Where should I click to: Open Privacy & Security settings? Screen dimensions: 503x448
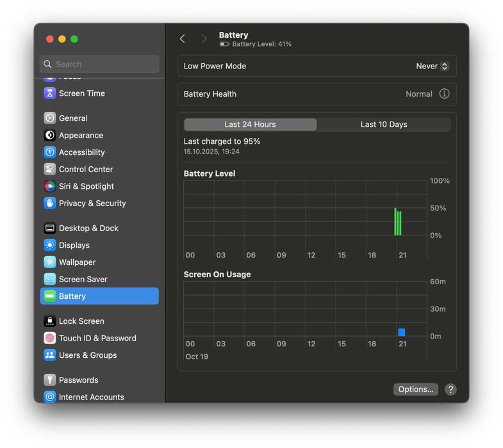click(x=99, y=203)
